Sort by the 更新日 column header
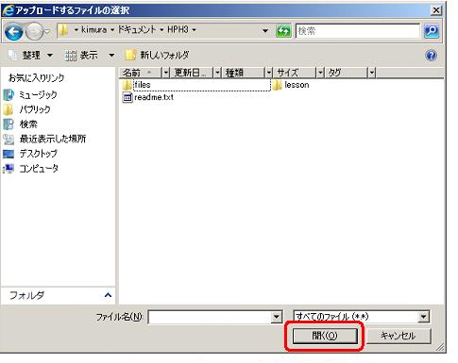 [x=192, y=73]
